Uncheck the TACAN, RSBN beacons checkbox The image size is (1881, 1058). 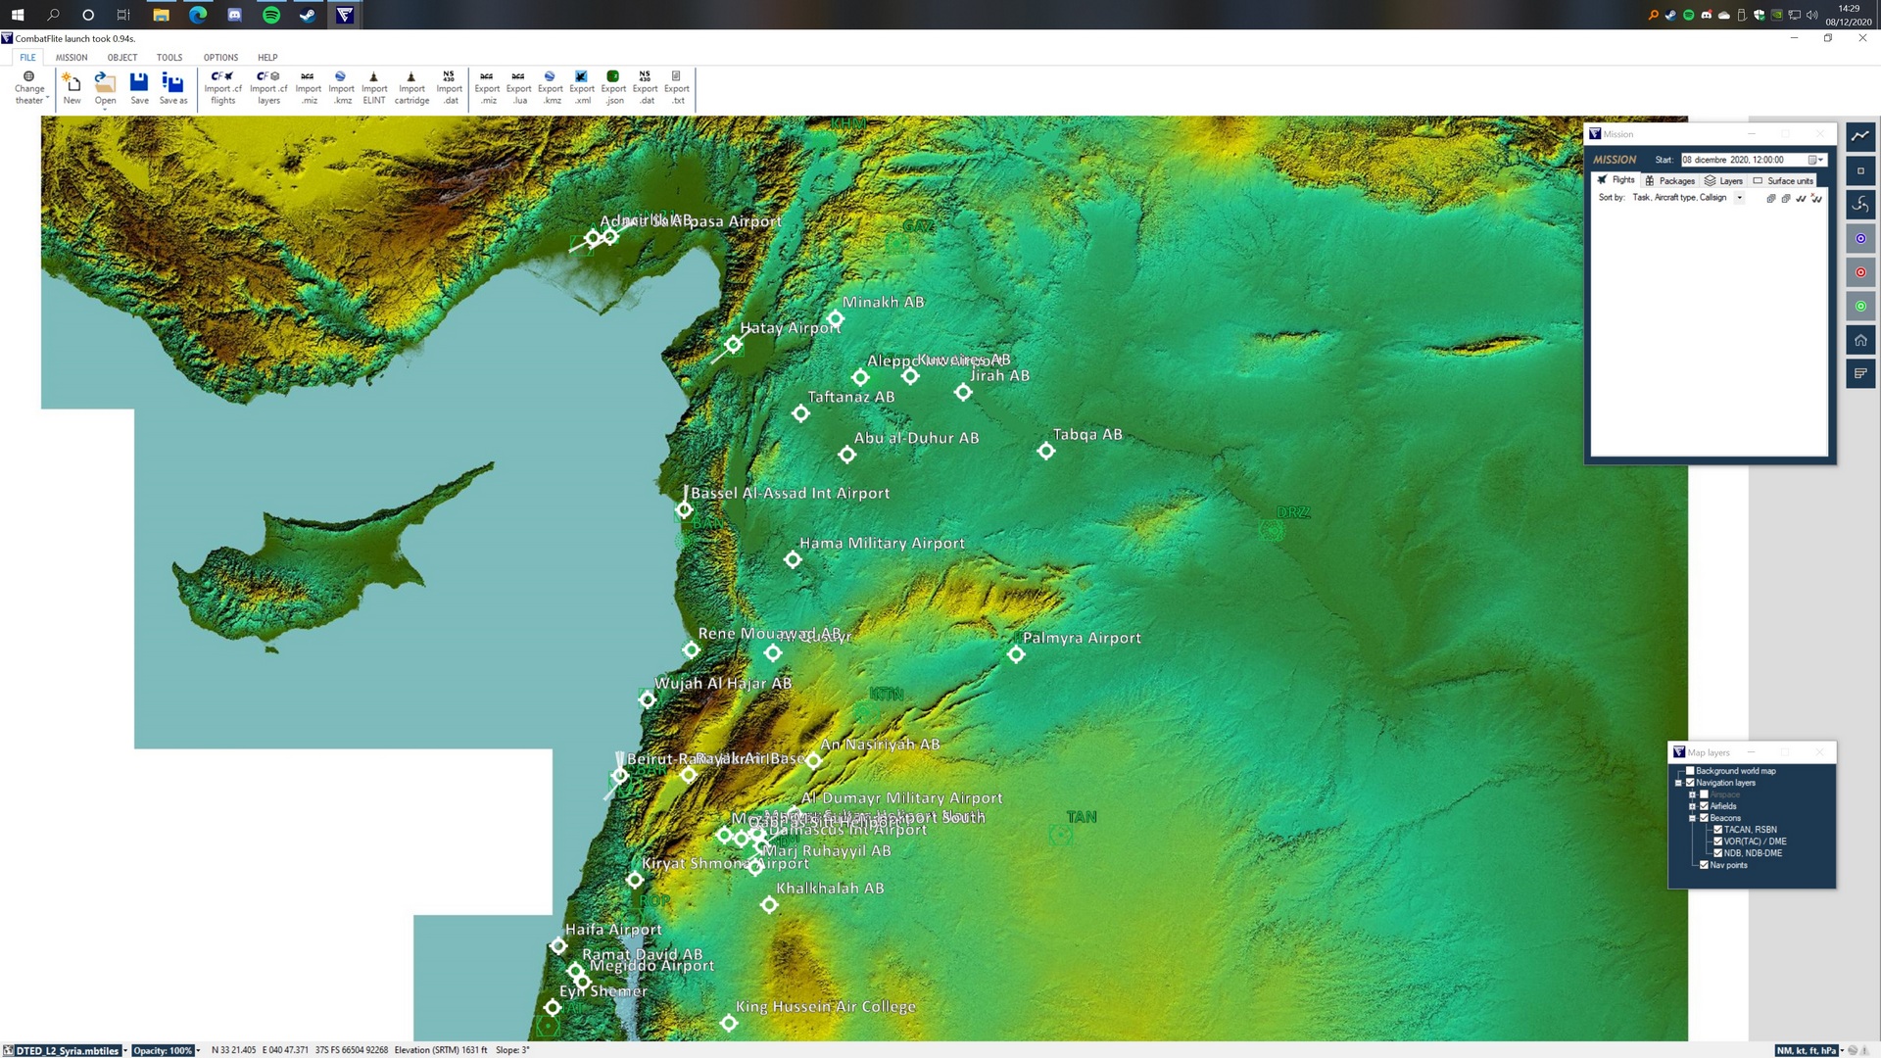[x=1717, y=830]
